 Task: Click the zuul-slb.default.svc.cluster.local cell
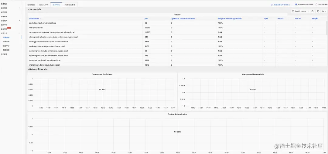(43, 23)
